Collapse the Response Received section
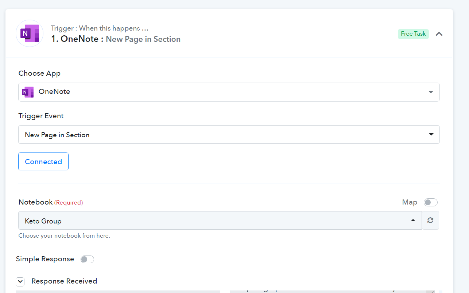 20,281
